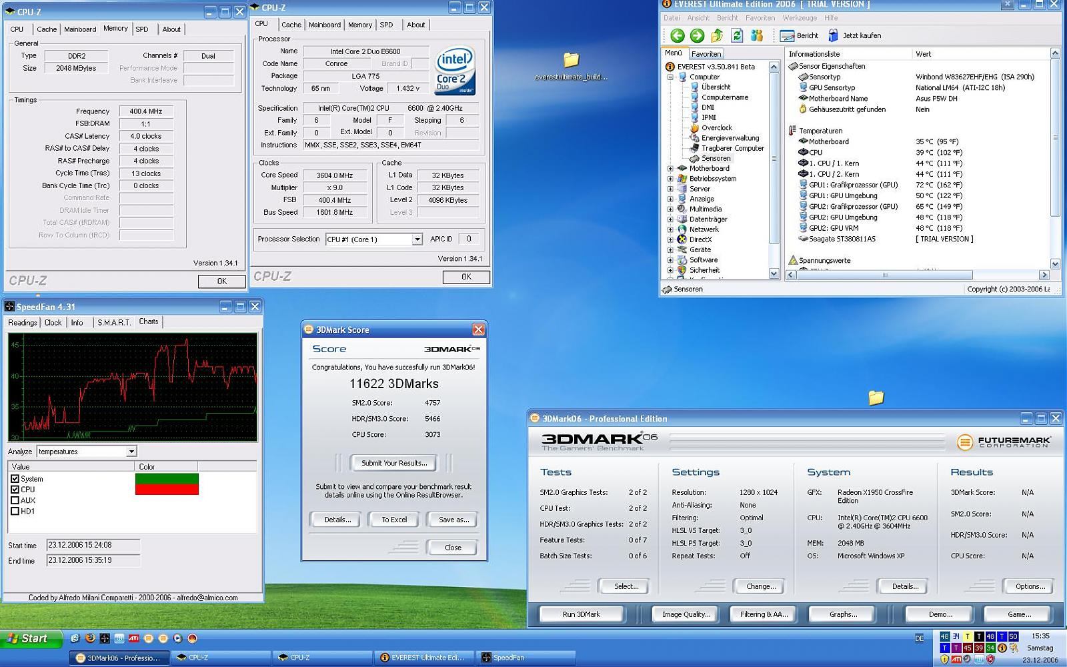
Task: Open Image Quality in 3DMark06
Action: click(686, 614)
